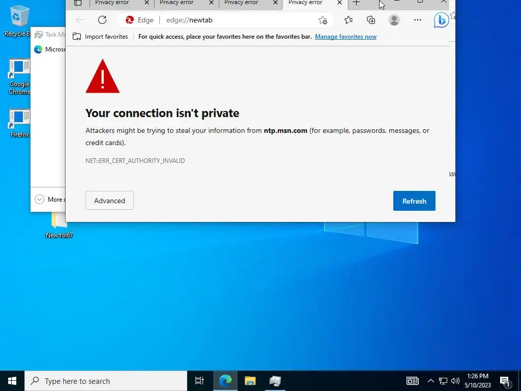Open the Windows Start menu
The height and width of the screenshot is (391, 521).
pyautogui.click(x=12, y=381)
